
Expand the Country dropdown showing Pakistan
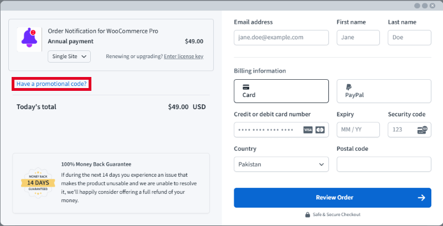(281, 165)
